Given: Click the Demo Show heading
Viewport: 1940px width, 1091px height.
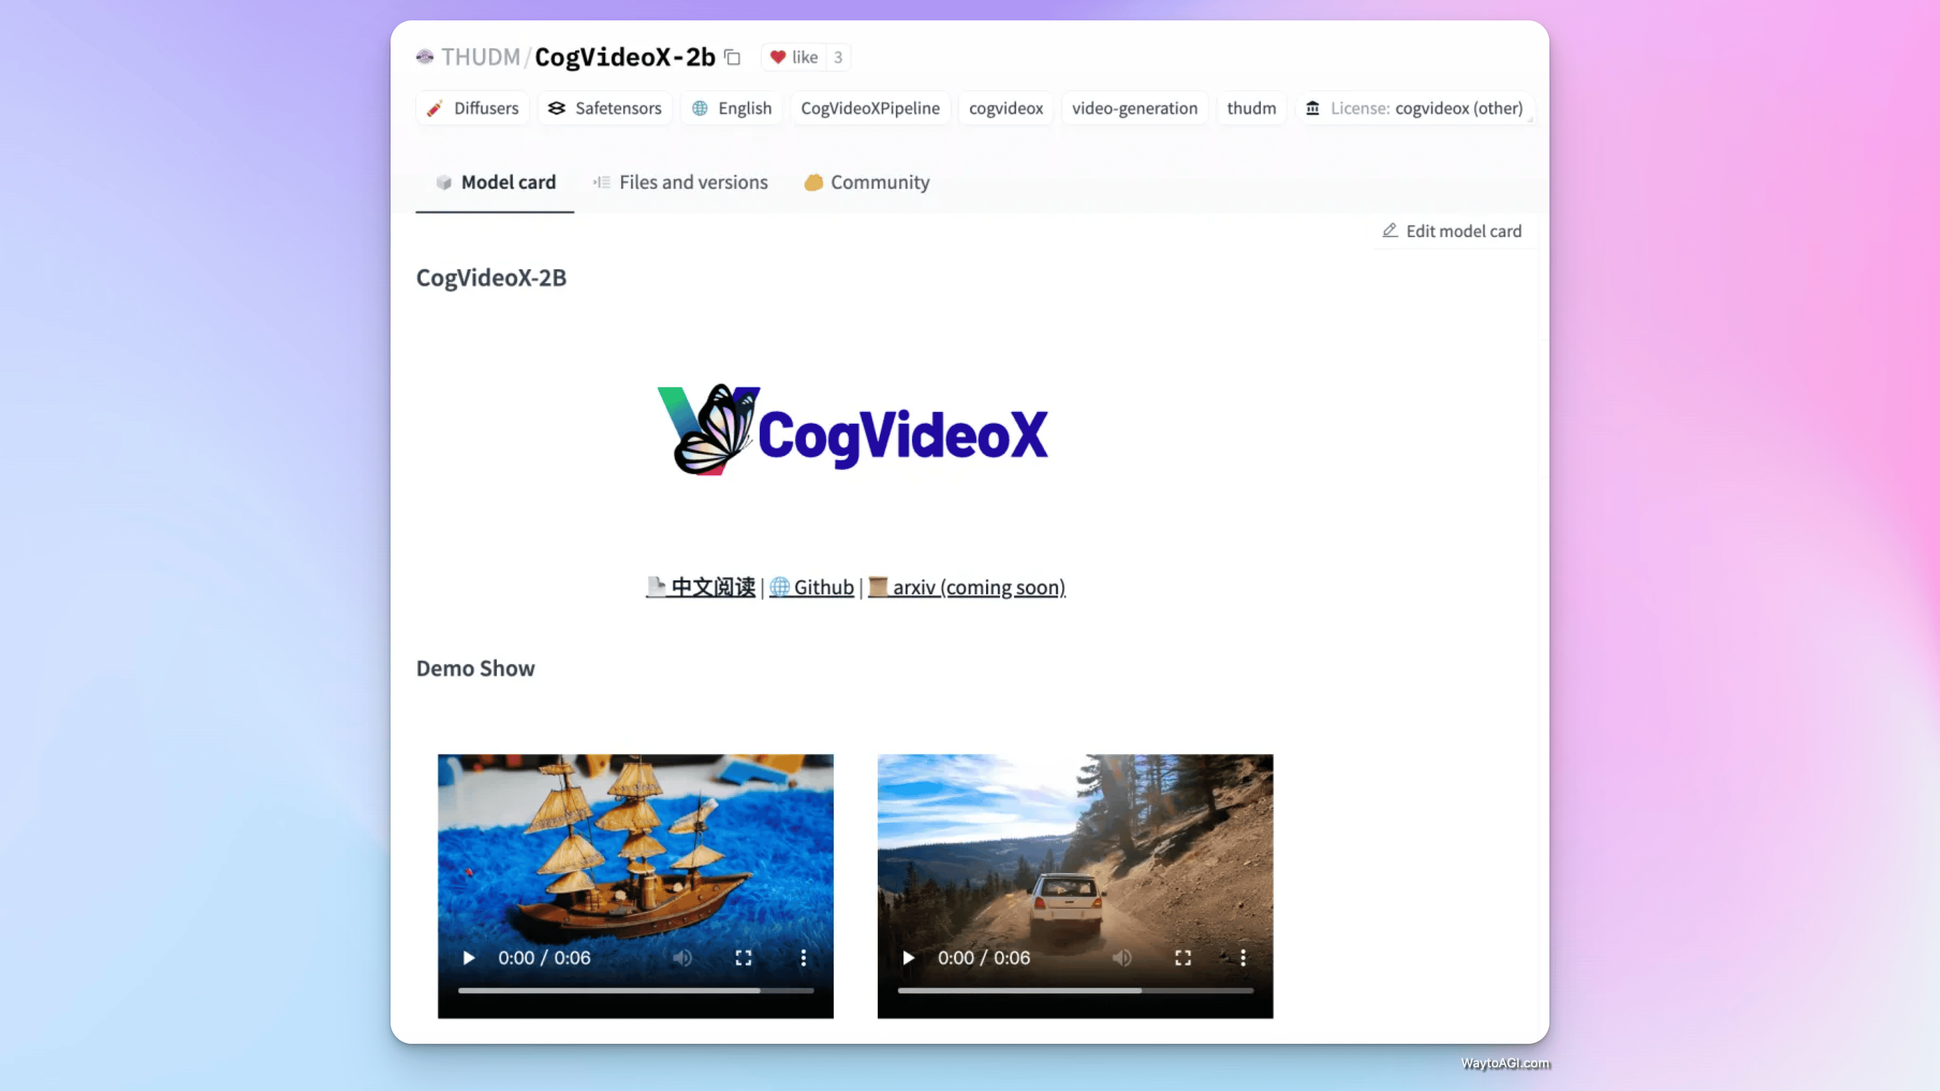Looking at the screenshot, I should [x=475, y=669].
